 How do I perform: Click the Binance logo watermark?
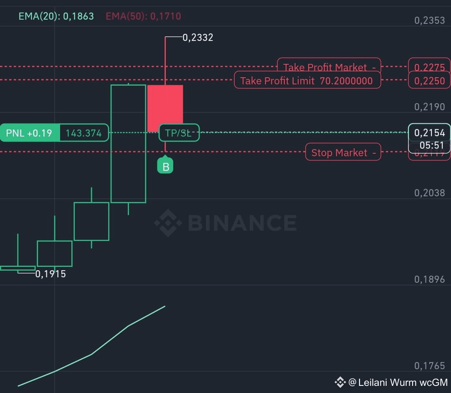tap(225, 223)
